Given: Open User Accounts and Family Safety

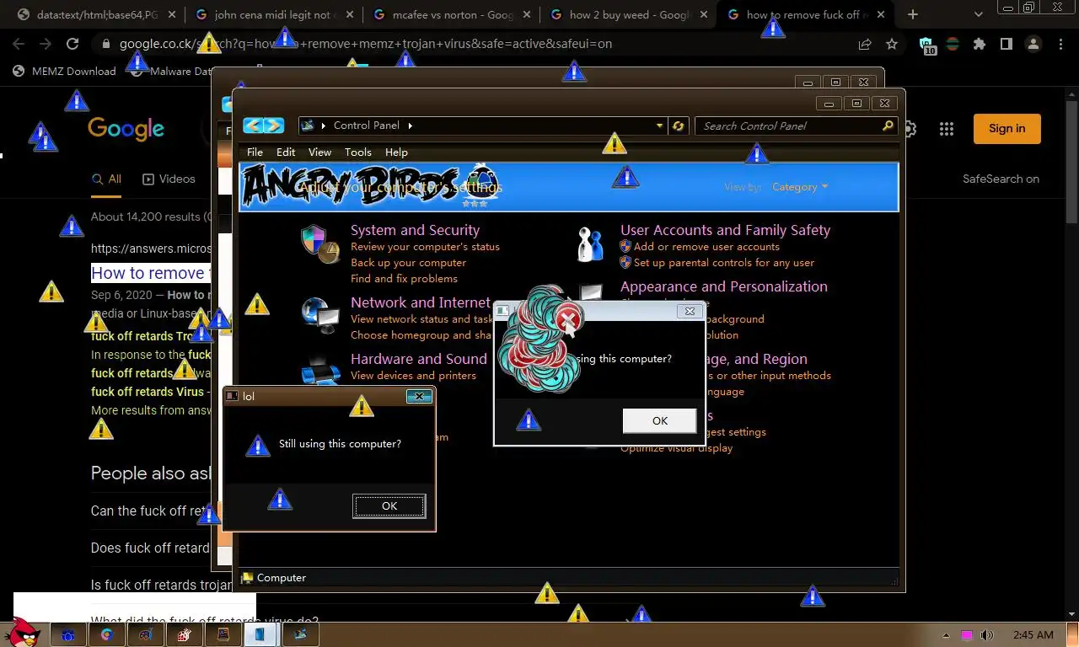Looking at the screenshot, I should (x=725, y=230).
